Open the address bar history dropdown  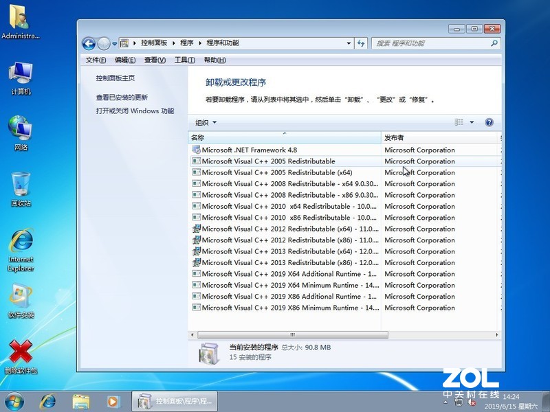click(349, 43)
